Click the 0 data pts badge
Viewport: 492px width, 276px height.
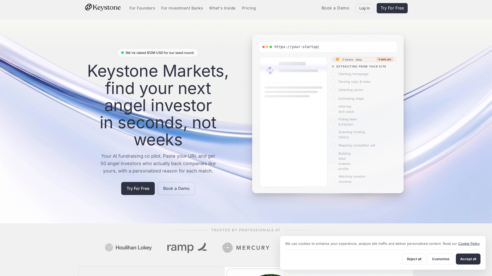click(385, 59)
